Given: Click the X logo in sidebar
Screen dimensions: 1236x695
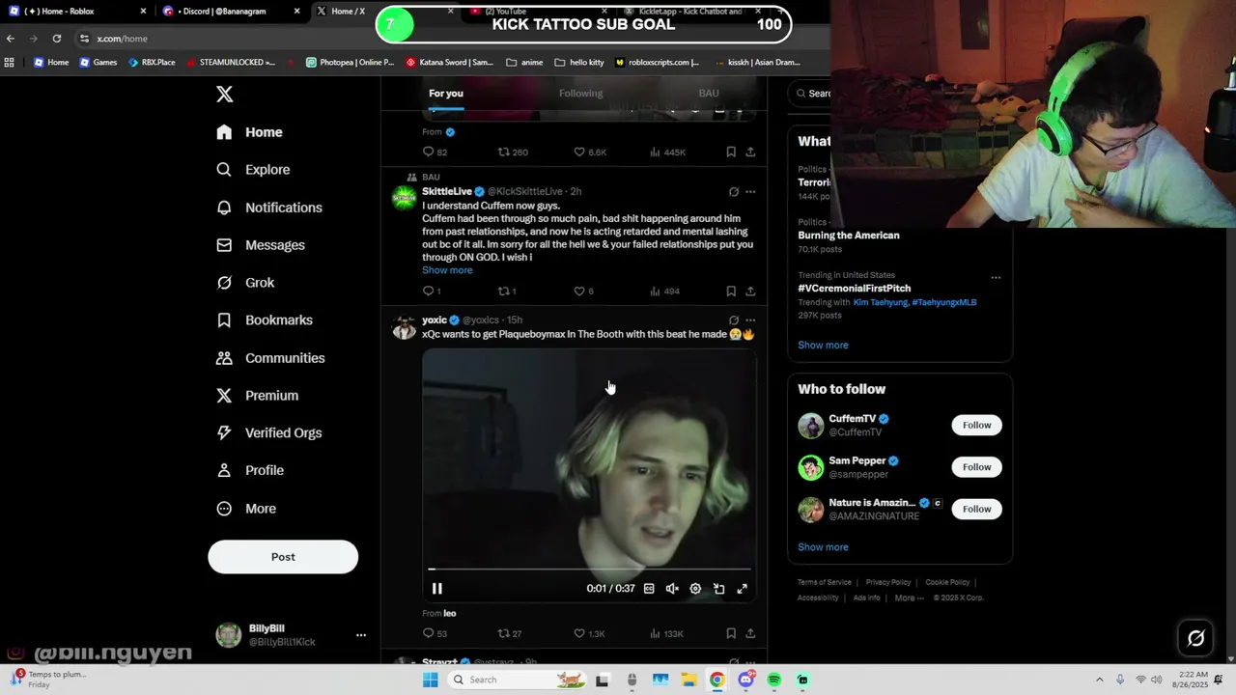Looking at the screenshot, I should tap(224, 94).
